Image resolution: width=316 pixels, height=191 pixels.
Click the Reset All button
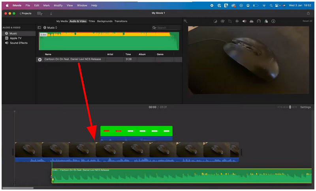pyautogui.click(x=307, y=21)
